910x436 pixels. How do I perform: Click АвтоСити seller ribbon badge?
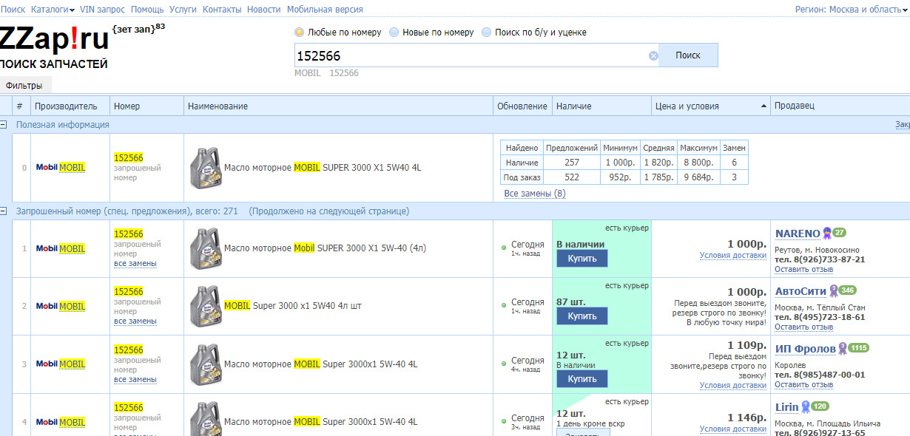click(833, 290)
